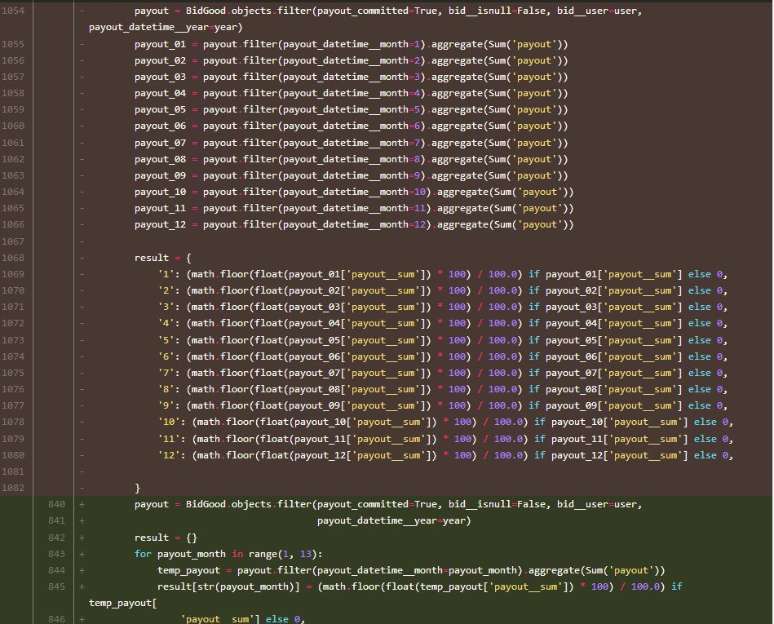Click the variable payout_02 on line 1056
The height and width of the screenshot is (624, 774).
tap(161, 60)
